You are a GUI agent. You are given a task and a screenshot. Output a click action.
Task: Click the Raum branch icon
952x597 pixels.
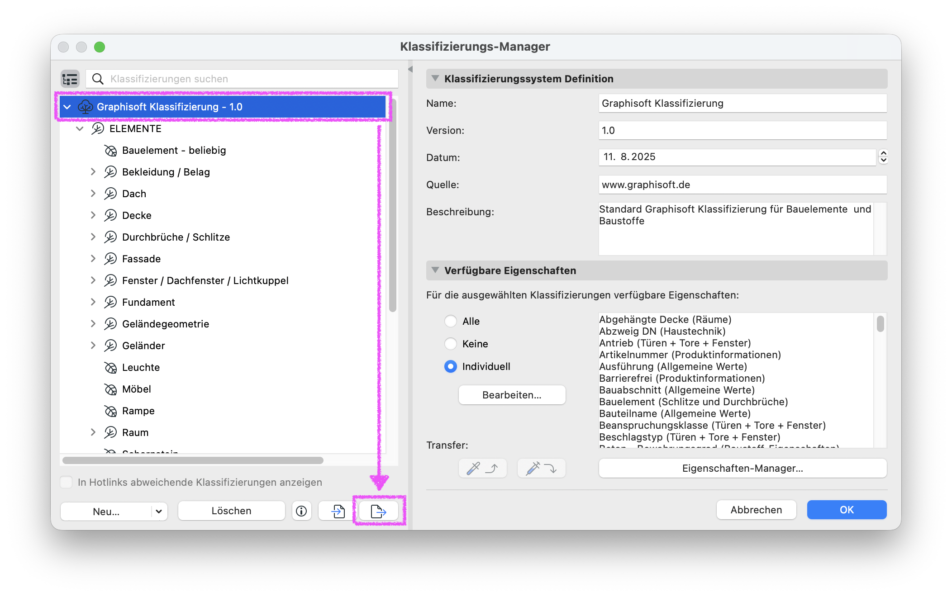[x=110, y=433]
